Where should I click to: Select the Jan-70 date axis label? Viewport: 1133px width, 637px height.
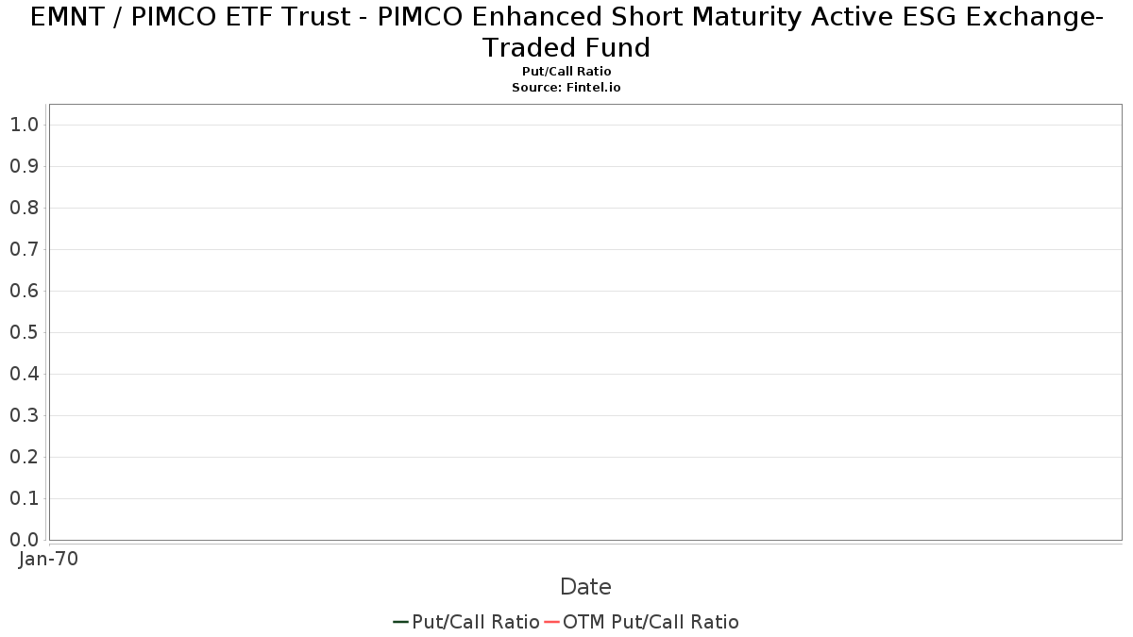tap(48, 559)
